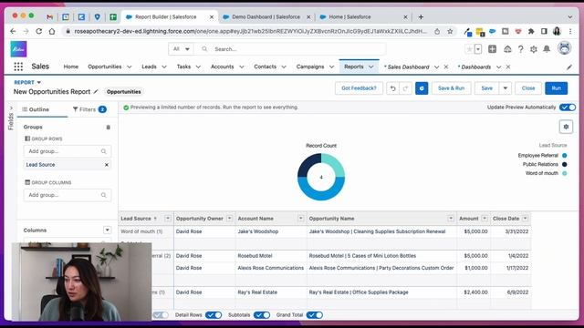This screenshot has height=328, width=584.
Task: Select Jake's Woodshop account cell
Action: [x=271, y=231]
